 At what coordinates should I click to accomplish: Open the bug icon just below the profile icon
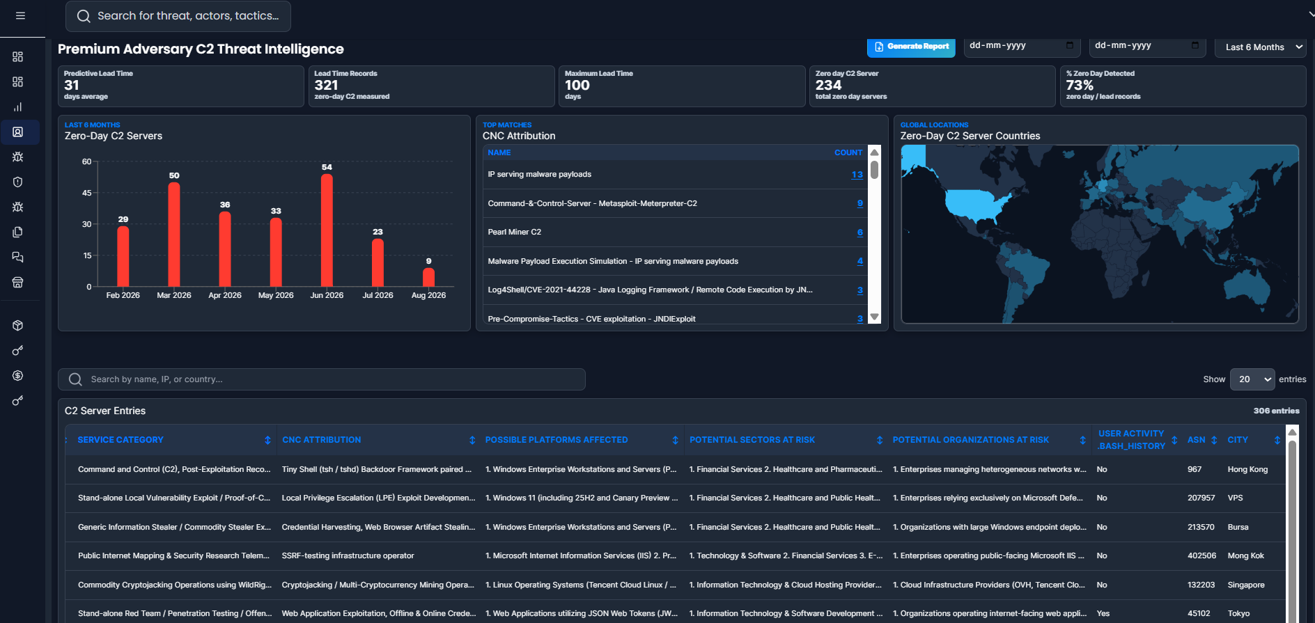pyautogui.click(x=18, y=157)
